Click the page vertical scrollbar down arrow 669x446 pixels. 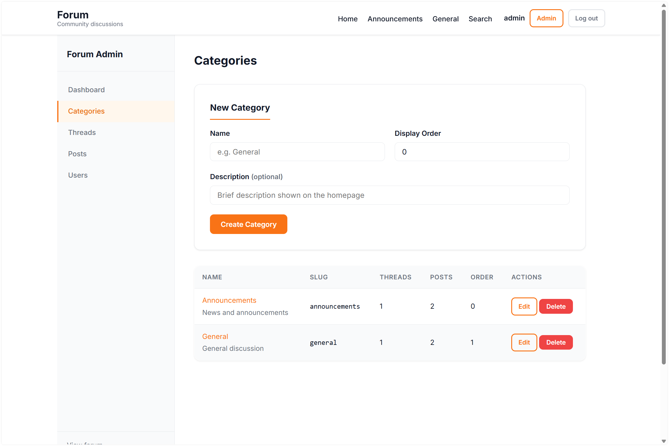[x=664, y=441]
